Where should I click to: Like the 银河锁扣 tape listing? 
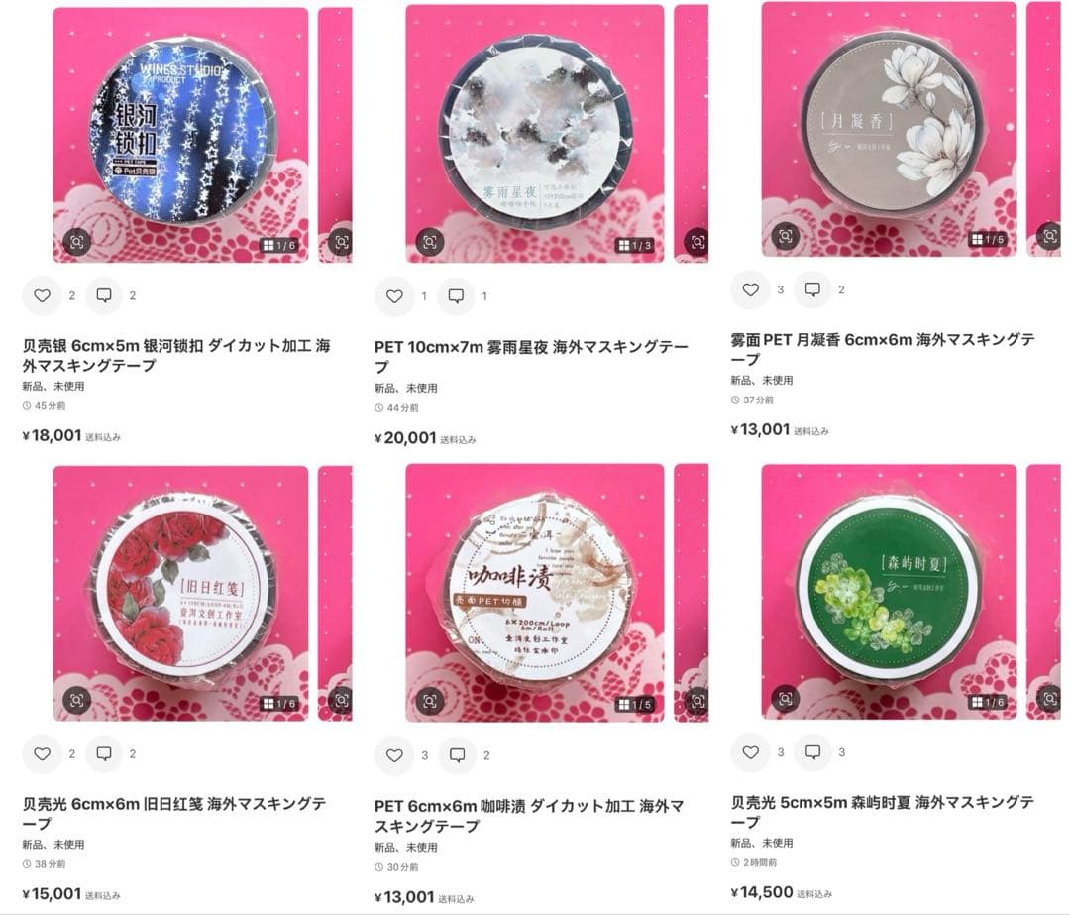(x=43, y=295)
